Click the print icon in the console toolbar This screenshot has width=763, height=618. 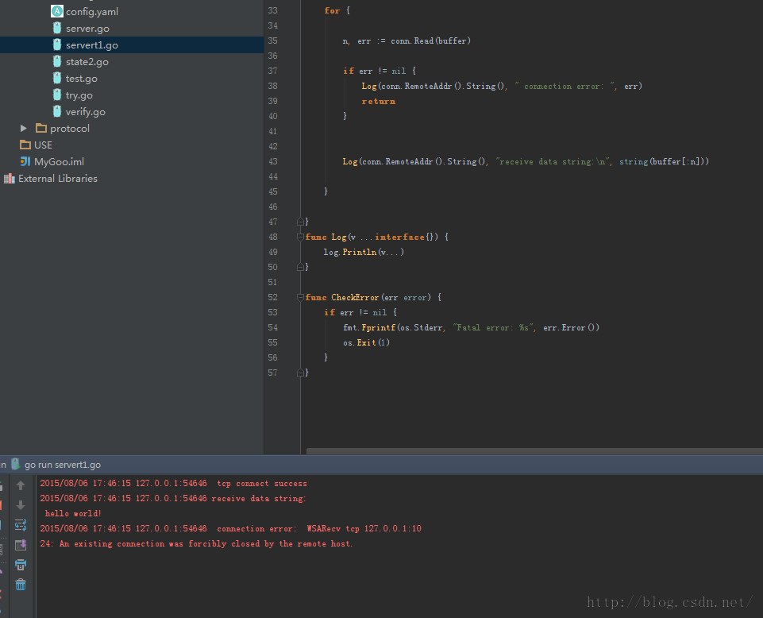coord(21,565)
